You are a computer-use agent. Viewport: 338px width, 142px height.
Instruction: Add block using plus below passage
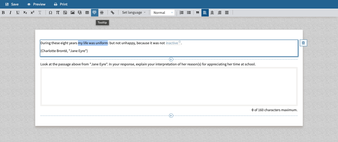click(x=171, y=60)
